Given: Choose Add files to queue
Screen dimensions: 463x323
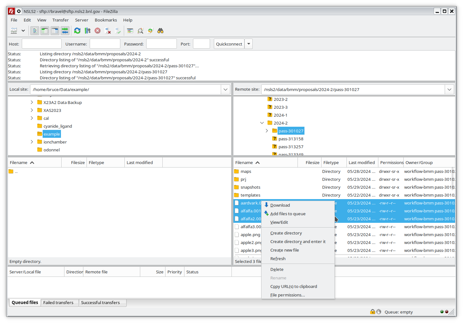Looking at the screenshot, I should click(298, 214).
